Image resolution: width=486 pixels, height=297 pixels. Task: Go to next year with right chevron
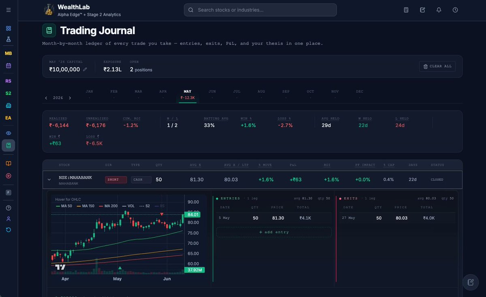pos(70,98)
